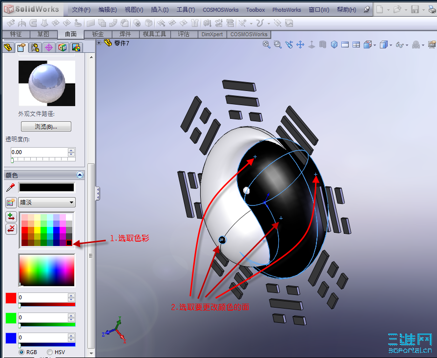This screenshot has width=437, height=358.
Task: Click the create new swatch palette icon
Action: (11, 202)
